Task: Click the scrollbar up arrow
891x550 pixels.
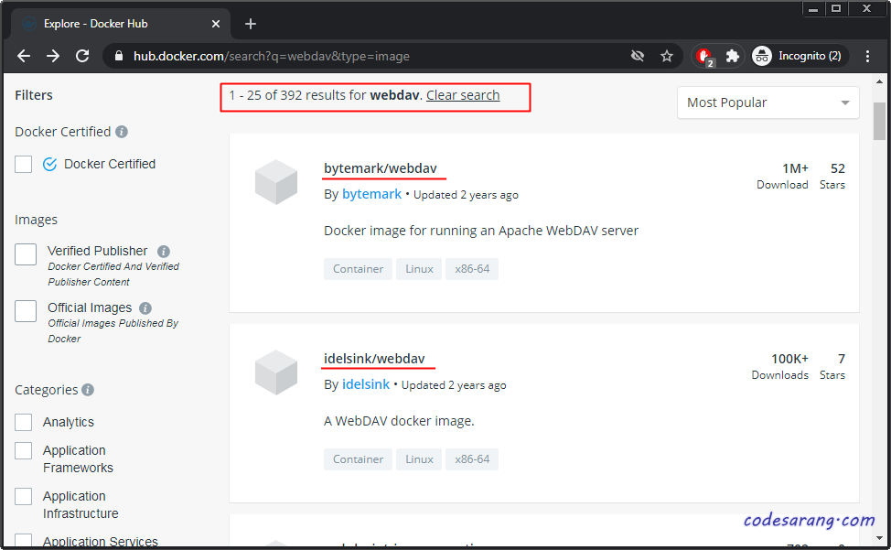Action: 879,81
